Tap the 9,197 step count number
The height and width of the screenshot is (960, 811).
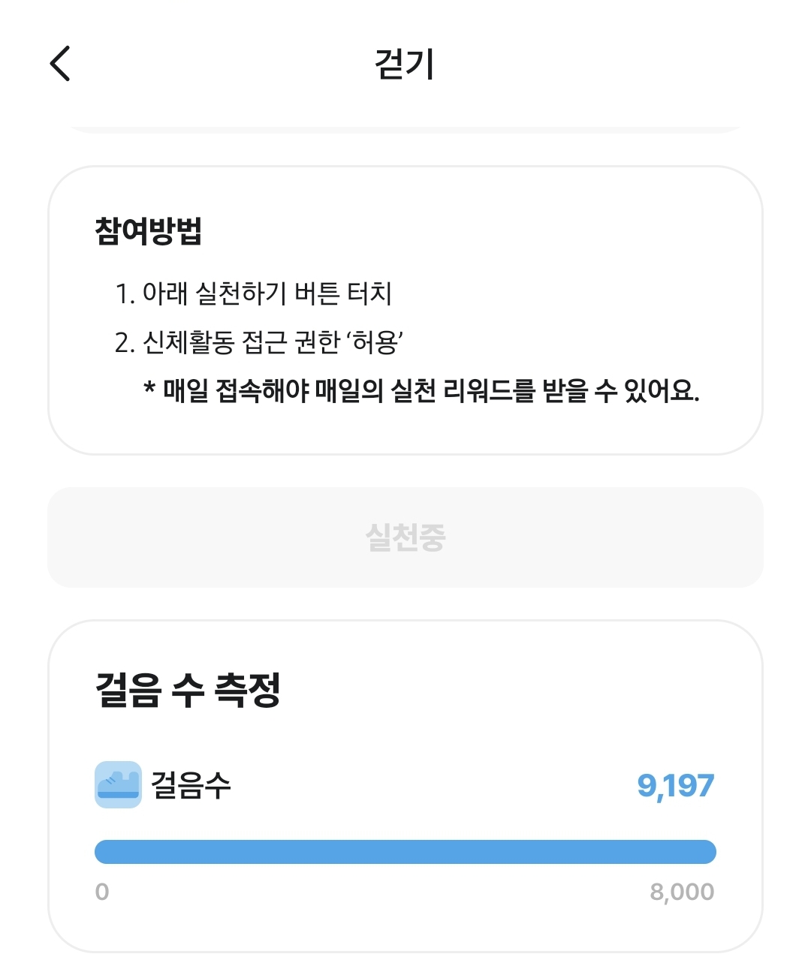(x=675, y=786)
